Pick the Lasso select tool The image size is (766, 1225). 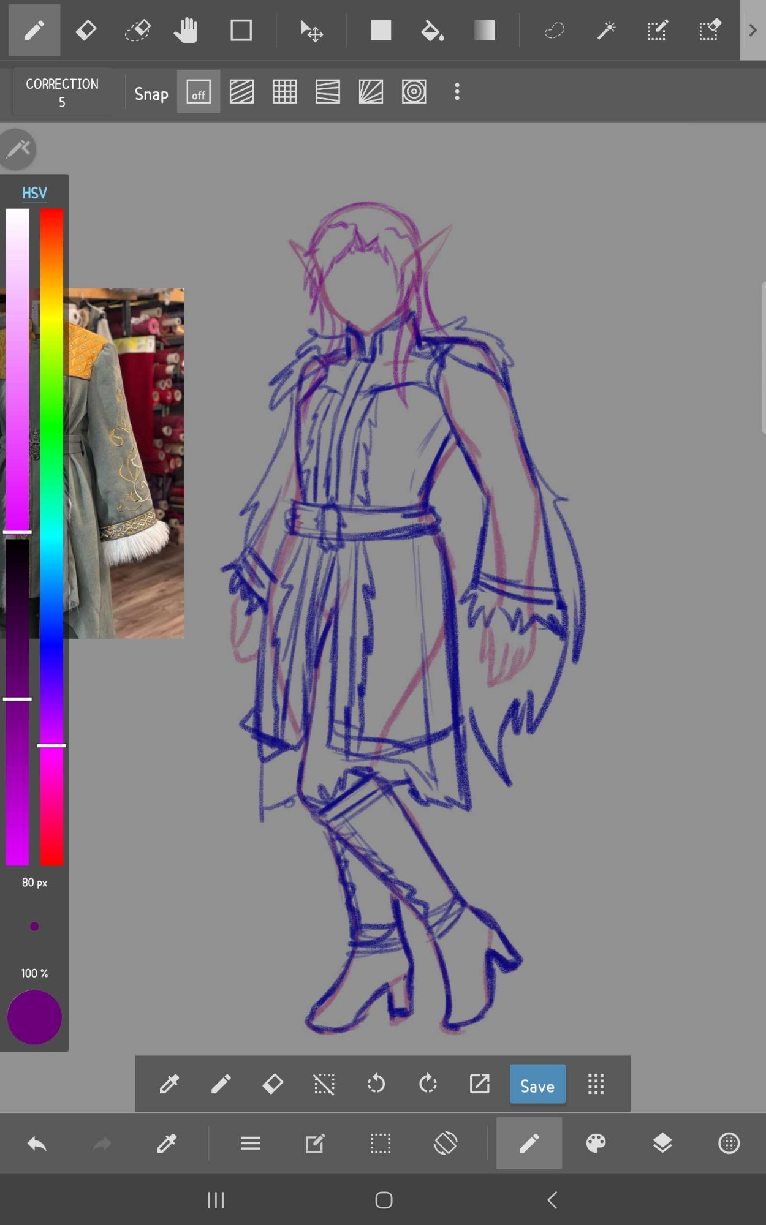coord(554,30)
